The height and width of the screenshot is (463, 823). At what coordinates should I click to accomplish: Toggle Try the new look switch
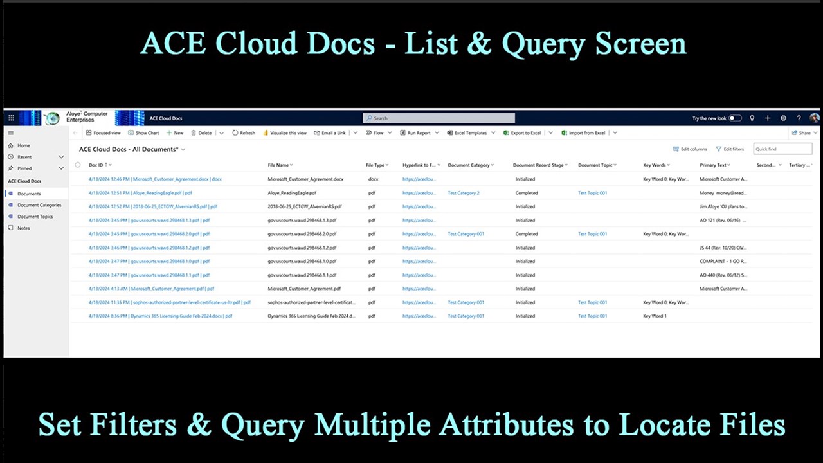[x=735, y=118]
